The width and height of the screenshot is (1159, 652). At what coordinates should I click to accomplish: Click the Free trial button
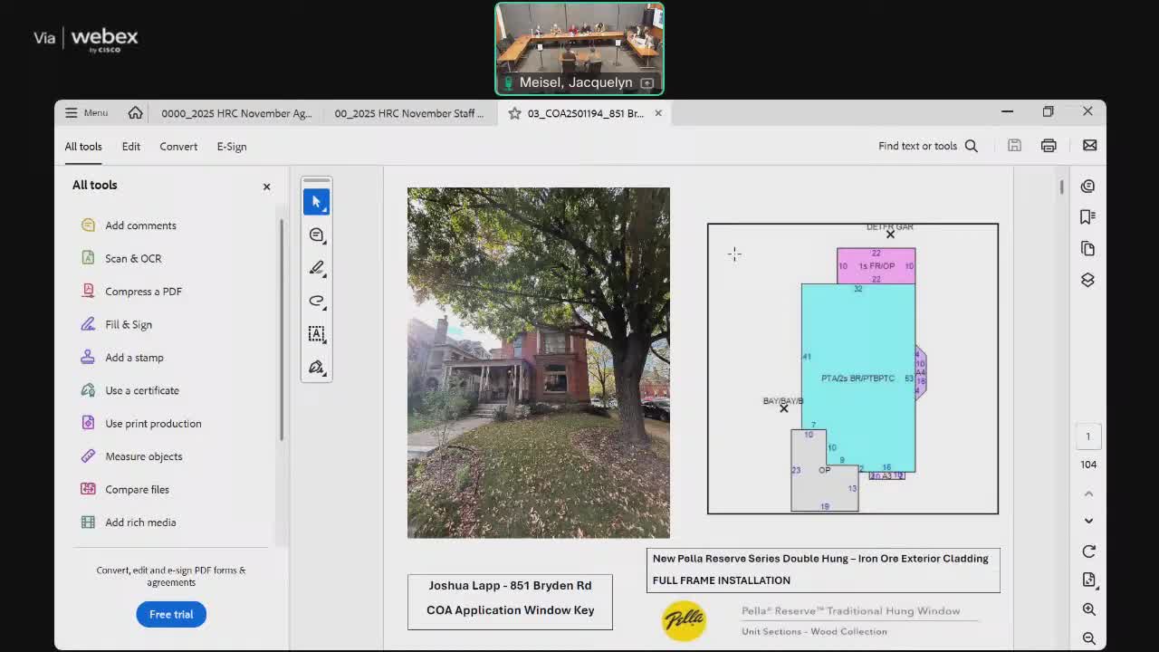tap(170, 614)
